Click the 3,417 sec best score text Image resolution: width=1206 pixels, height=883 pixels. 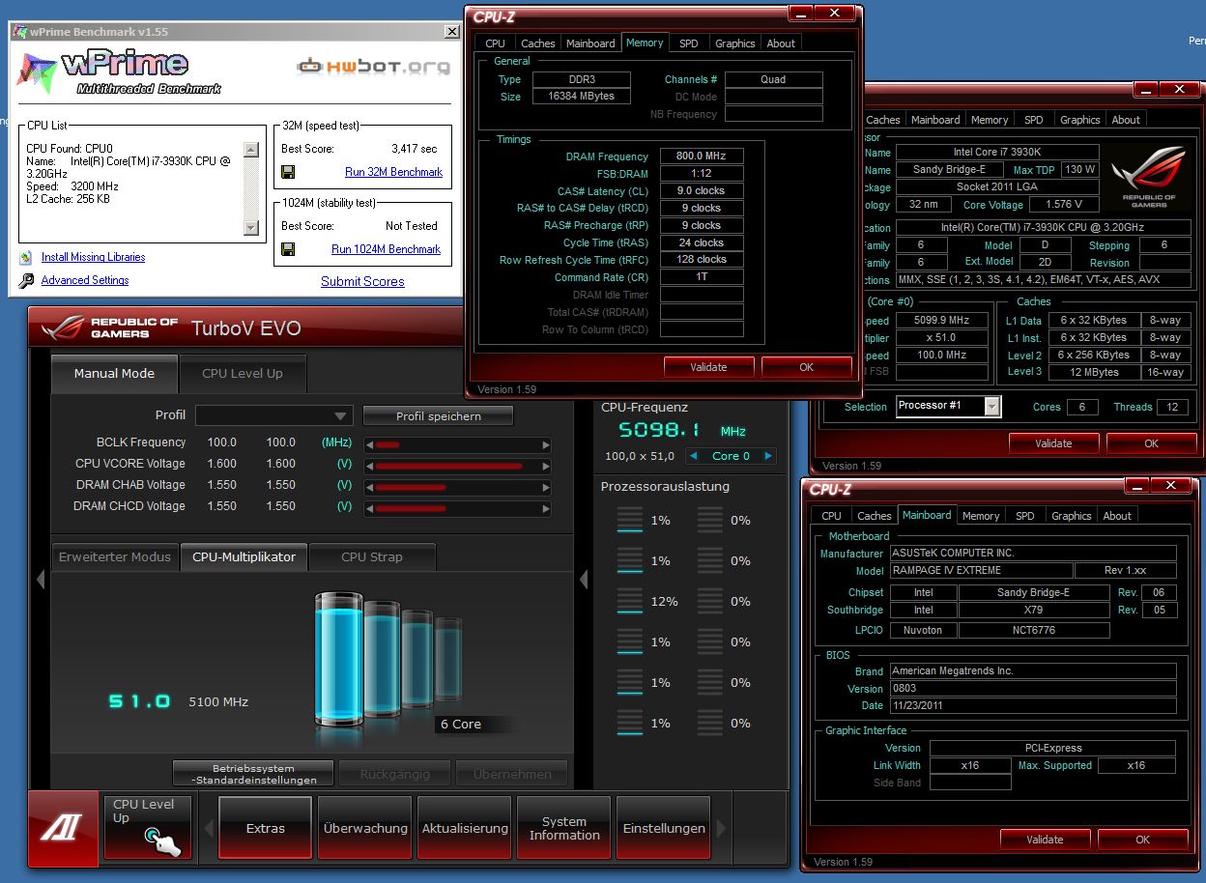click(415, 149)
